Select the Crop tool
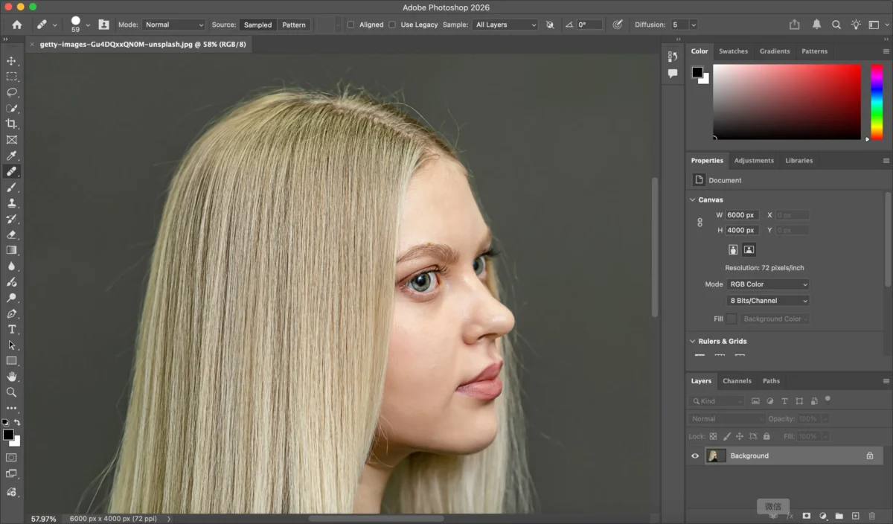Screen dimensions: 893x524 pos(12,124)
